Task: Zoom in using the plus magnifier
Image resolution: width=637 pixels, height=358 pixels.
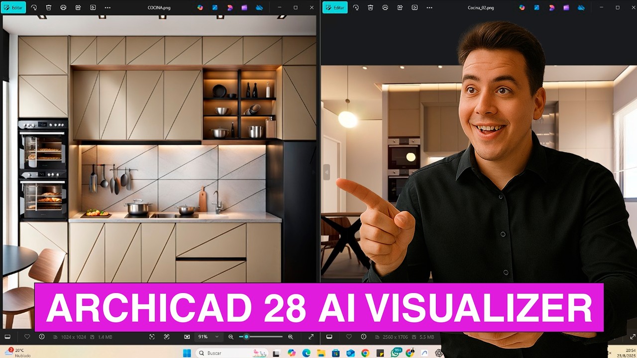Action: tap(291, 337)
